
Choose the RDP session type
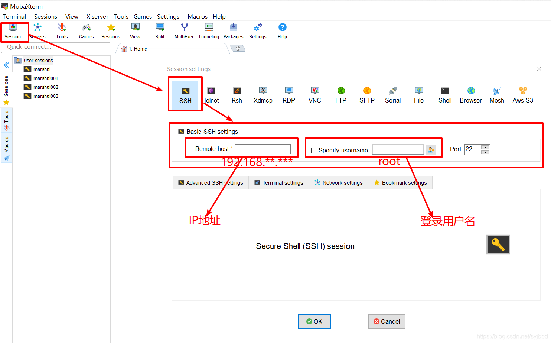(289, 96)
